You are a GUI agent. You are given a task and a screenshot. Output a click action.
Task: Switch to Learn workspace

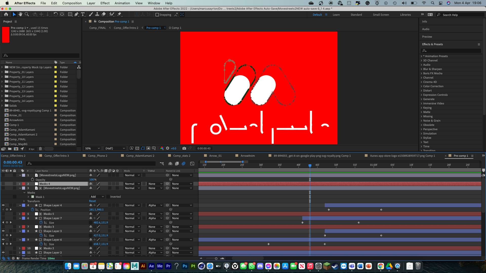336,15
